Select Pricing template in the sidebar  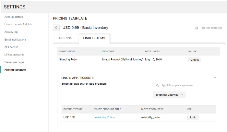15,70
